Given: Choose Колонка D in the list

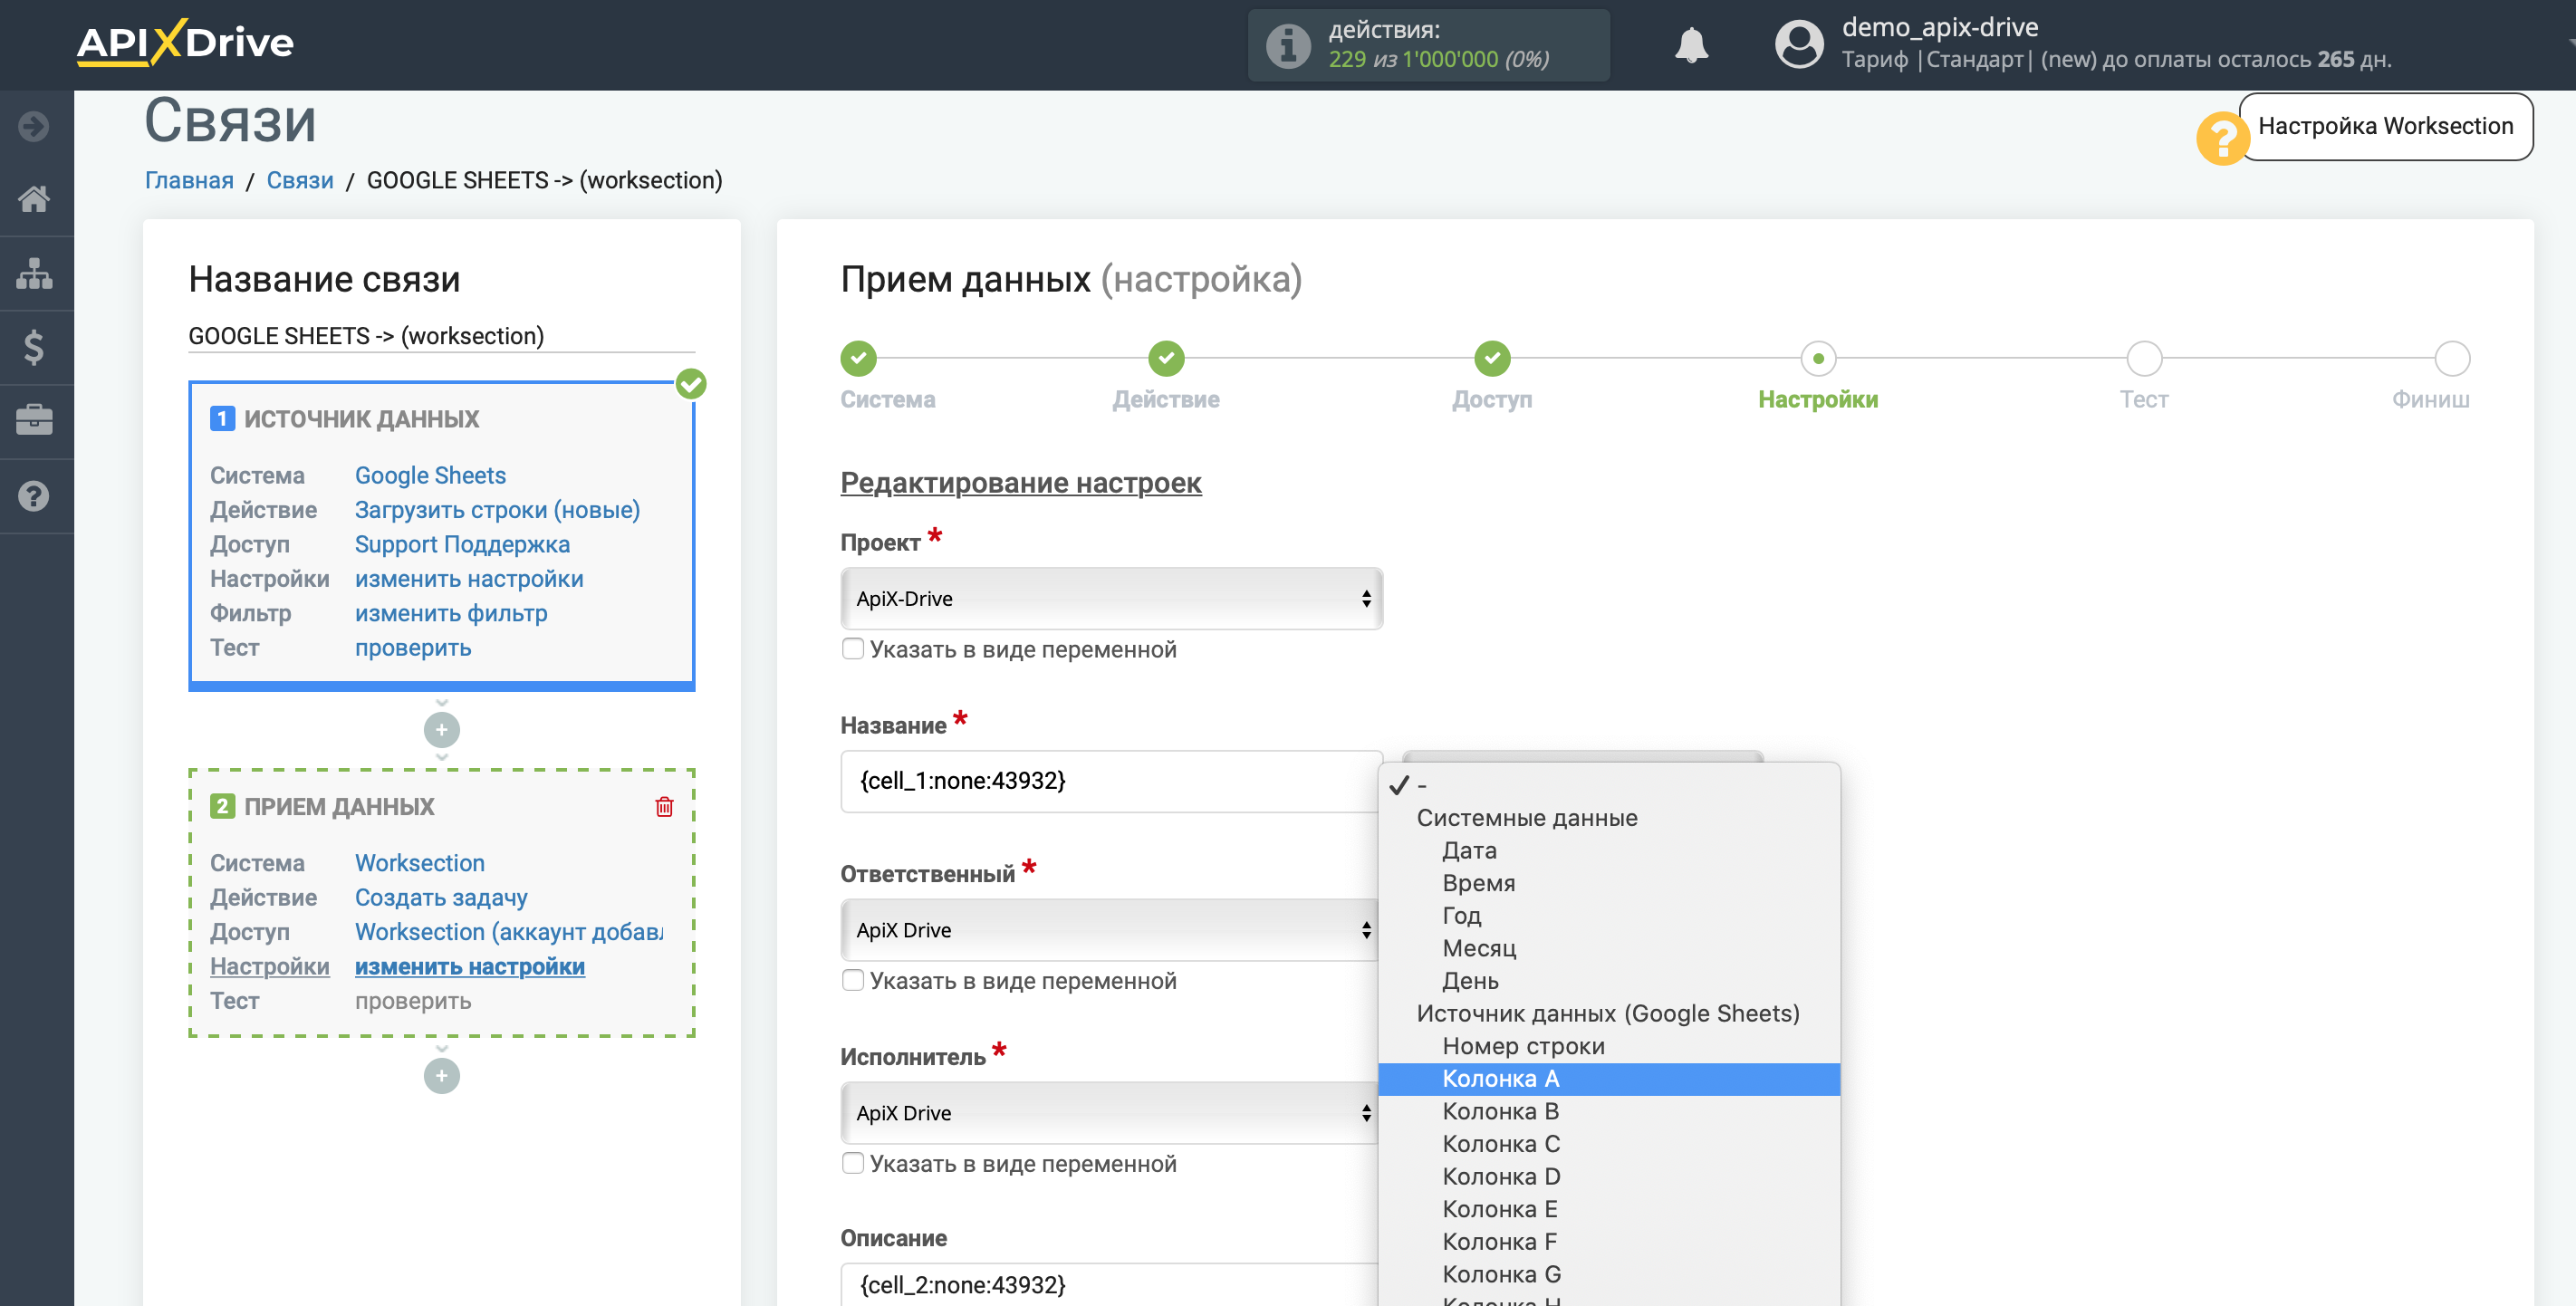Looking at the screenshot, I should [1609, 1177].
